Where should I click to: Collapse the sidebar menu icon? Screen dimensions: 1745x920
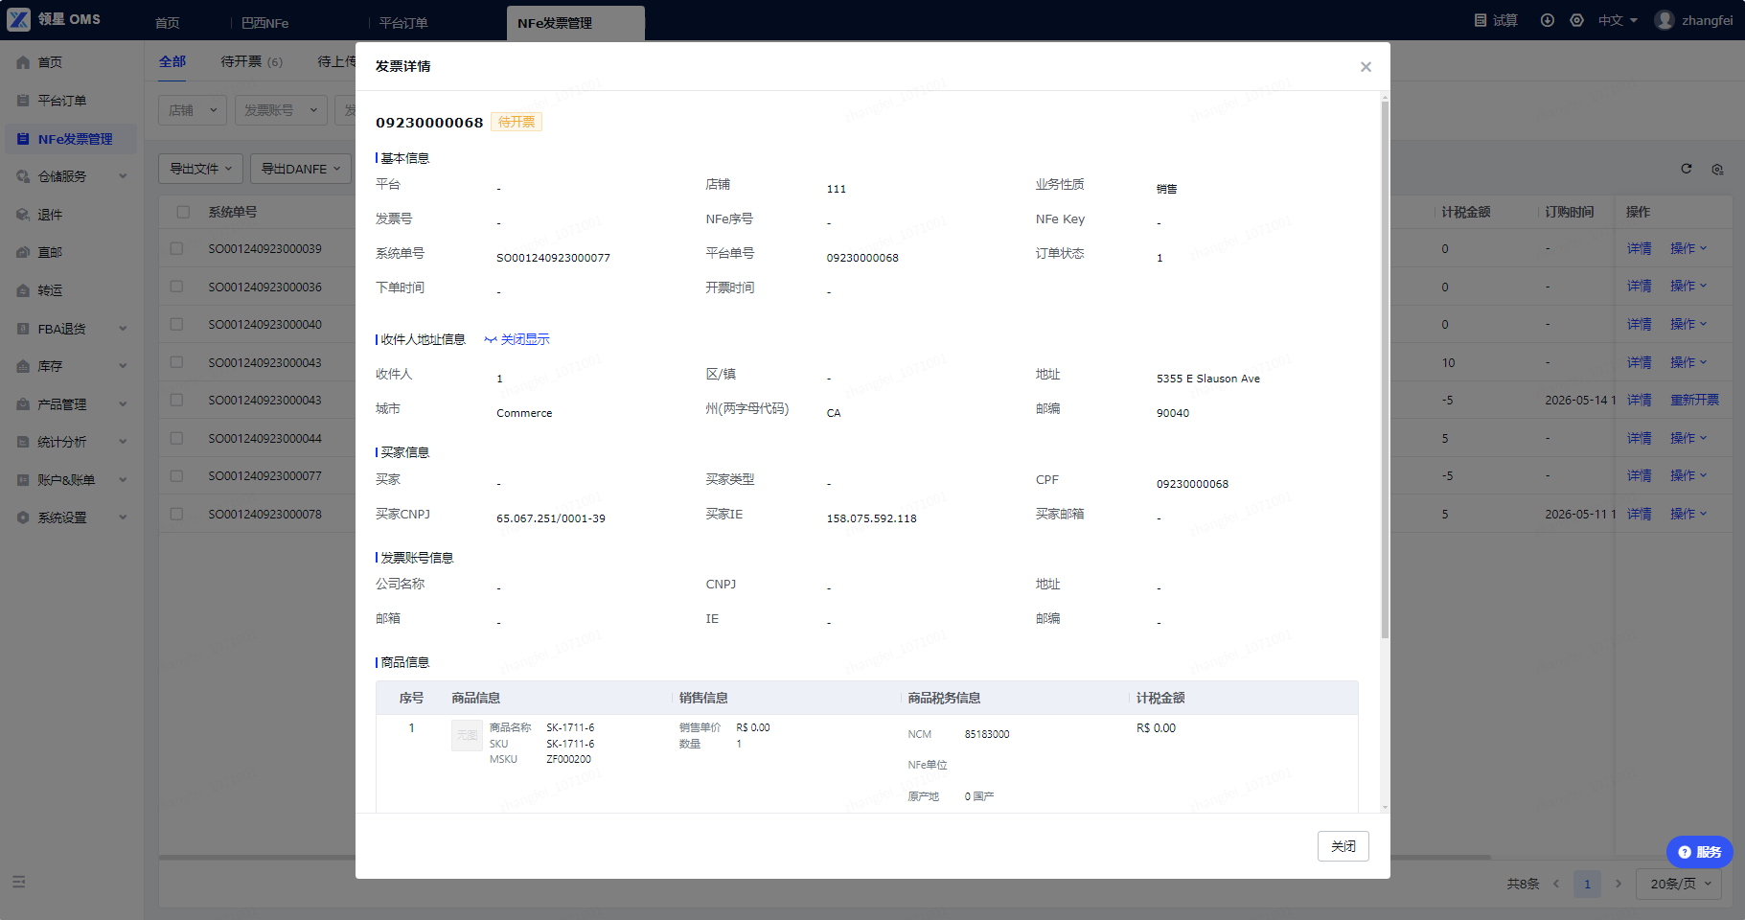point(18,882)
